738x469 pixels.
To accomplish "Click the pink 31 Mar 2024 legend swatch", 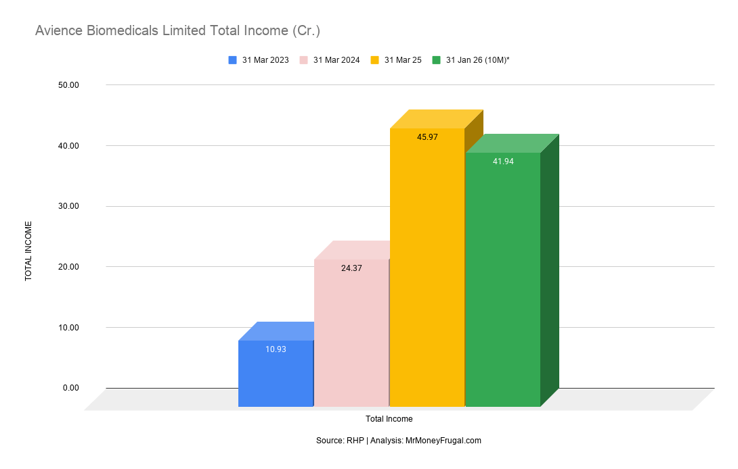I will tap(303, 60).
